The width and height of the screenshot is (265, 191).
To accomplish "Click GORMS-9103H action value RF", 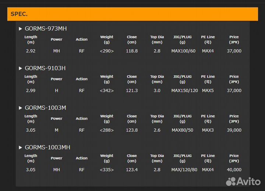I will coord(82,91).
